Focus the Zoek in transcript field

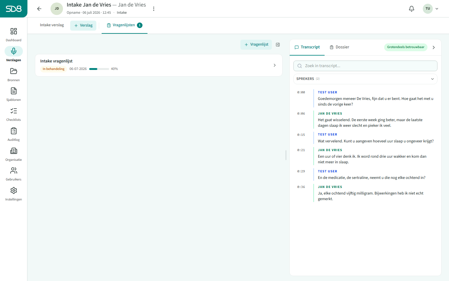point(365,66)
